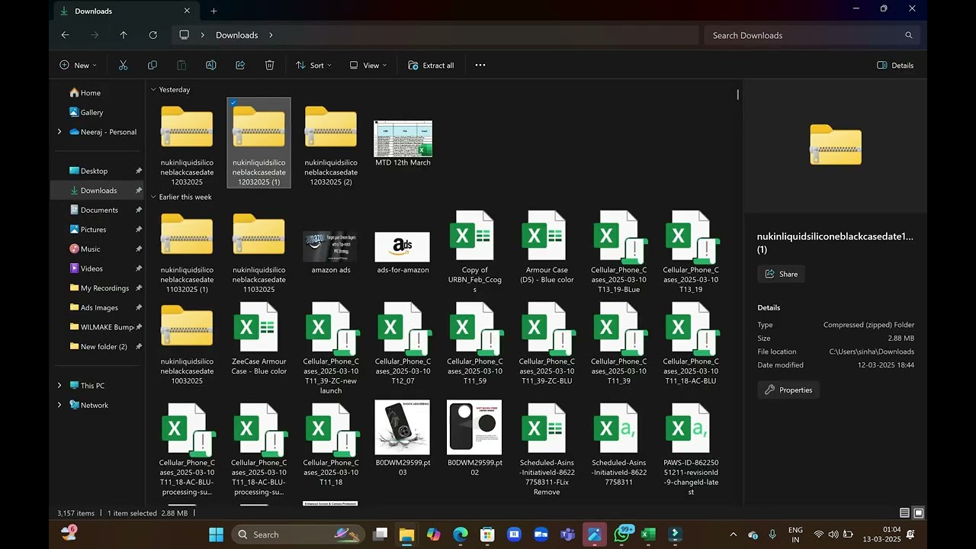Select the amazon ads image file
The width and height of the screenshot is (976, 549).
point(330,252)
